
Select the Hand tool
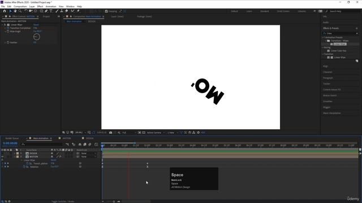pyautogui.click(x=15, y=11)
